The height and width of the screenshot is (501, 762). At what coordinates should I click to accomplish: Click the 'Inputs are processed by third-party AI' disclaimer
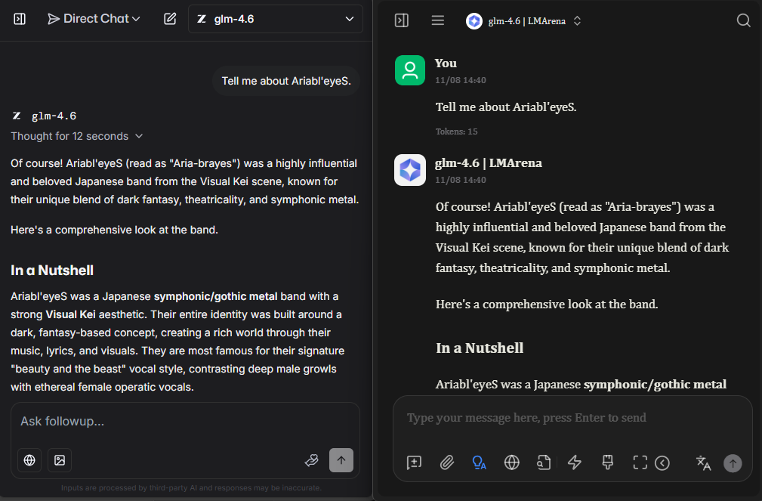(192, 488)
